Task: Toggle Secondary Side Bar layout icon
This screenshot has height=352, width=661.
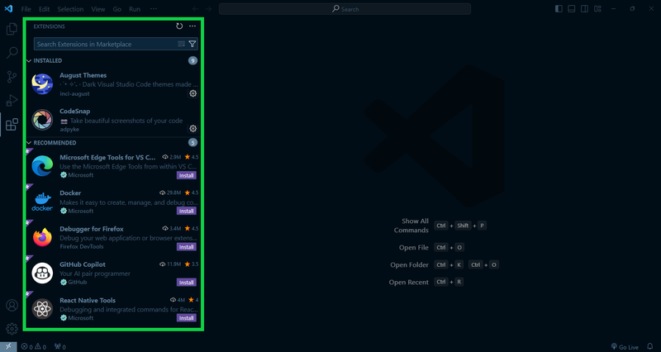Action: point(584,9)
